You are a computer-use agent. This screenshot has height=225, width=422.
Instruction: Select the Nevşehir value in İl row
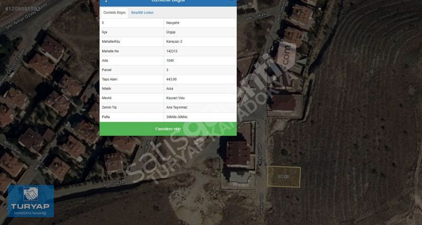pos(173,23)
